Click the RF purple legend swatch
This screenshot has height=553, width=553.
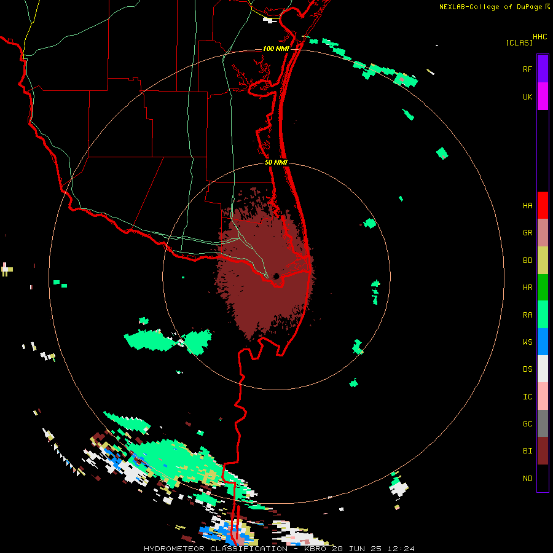(543, 68)
